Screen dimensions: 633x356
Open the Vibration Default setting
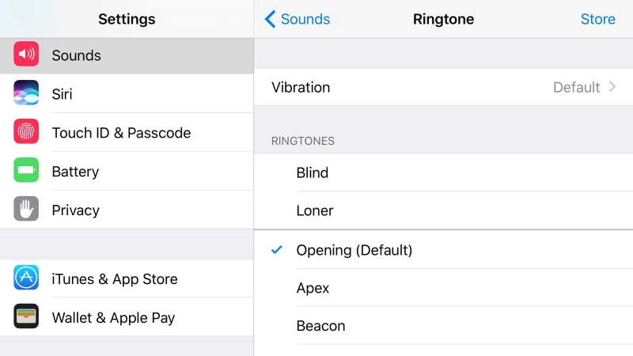tap(576, 87)
